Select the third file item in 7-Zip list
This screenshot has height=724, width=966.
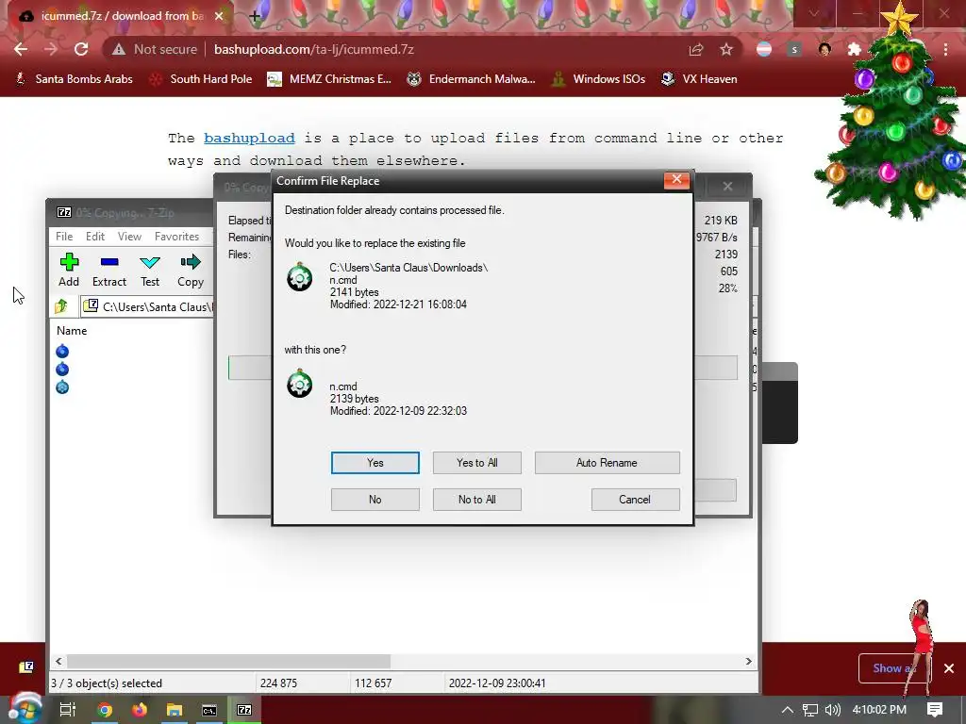(x=62, y=387)
